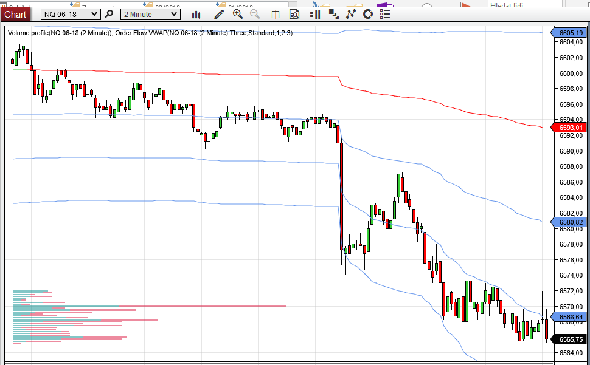Image resolution: width=590 pixels, height=365 pixels.
Task: Click the red 6593,01 VWAP price marker
Action: tap(569, 128)
